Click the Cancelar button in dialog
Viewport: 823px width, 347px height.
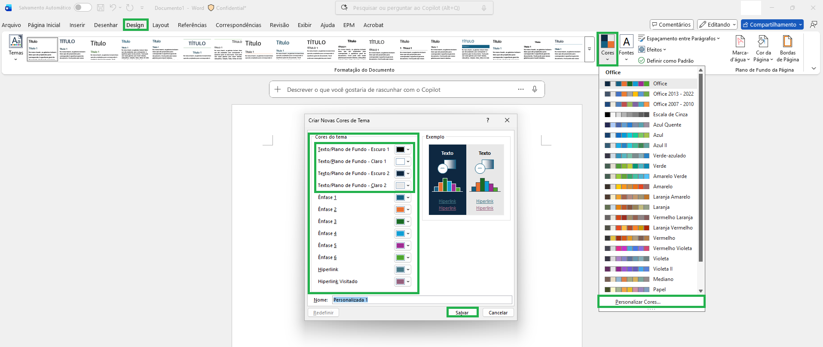498,313
